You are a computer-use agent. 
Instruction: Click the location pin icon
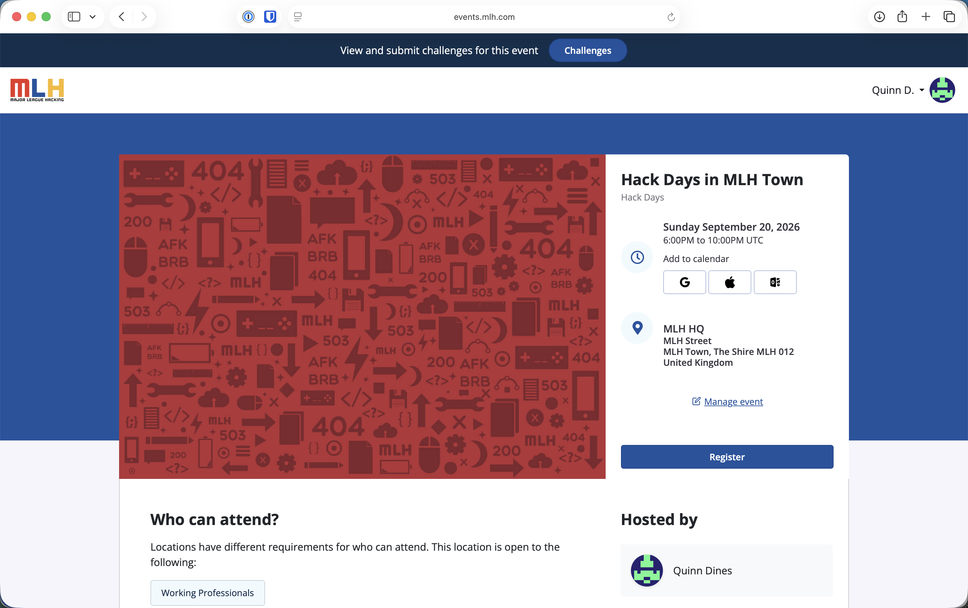click(x=637, y=328)
